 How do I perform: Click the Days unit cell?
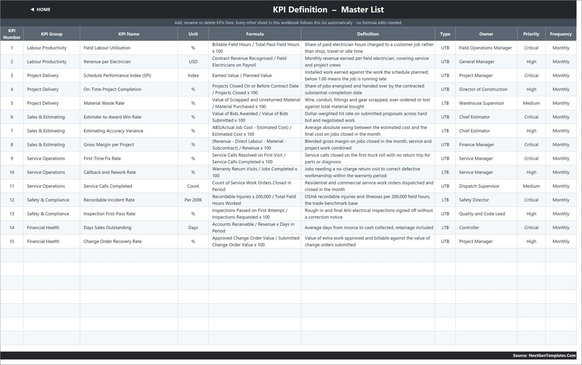(193, 227)
